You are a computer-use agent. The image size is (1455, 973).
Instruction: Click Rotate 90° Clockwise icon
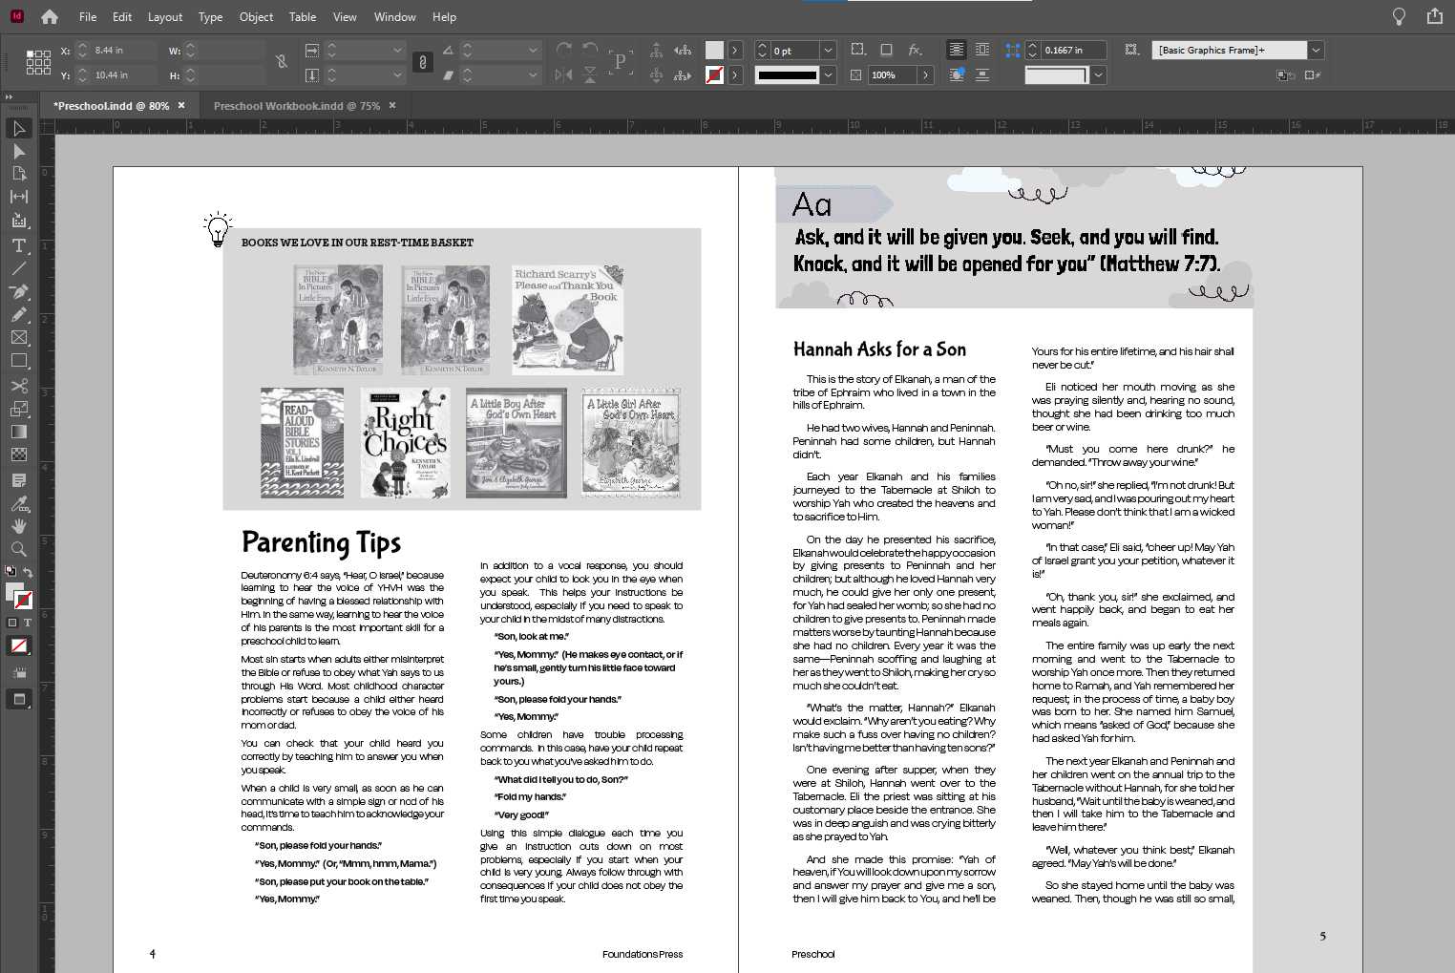[564, 50]
